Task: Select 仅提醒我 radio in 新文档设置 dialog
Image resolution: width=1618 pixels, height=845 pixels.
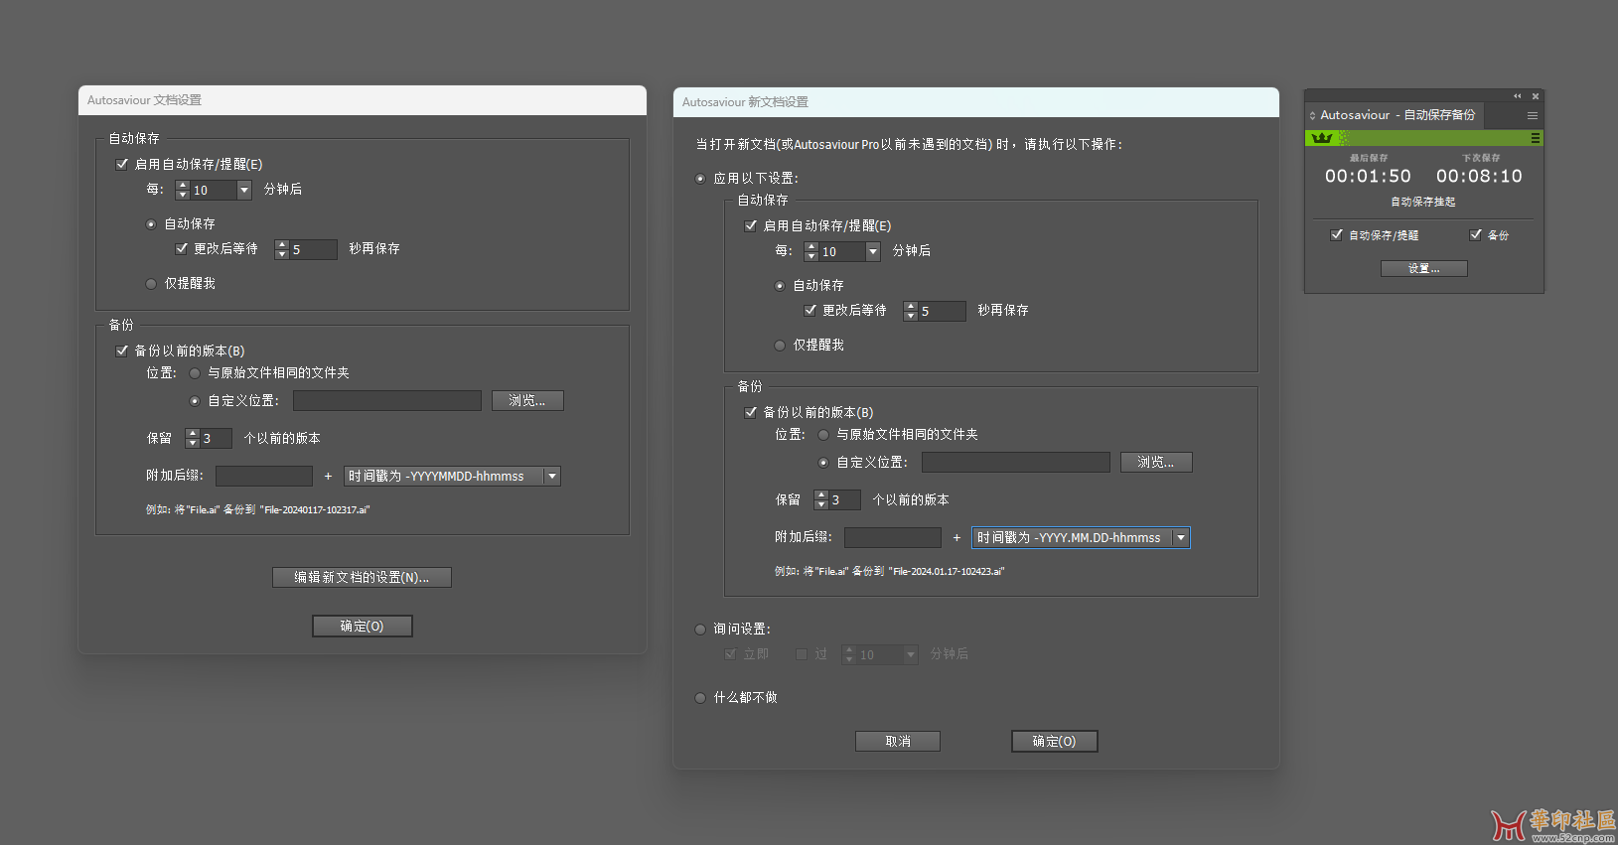Action: pyautogui.click(x=780, y=346)
